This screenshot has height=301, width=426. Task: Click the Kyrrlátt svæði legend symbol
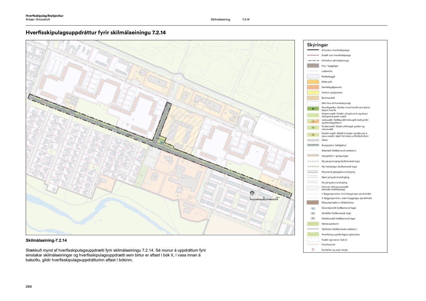[313, 135]
